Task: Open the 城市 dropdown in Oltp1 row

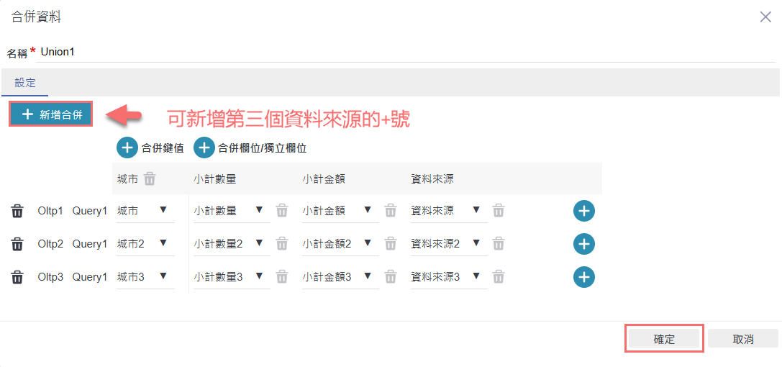Action: pos(145,211)
